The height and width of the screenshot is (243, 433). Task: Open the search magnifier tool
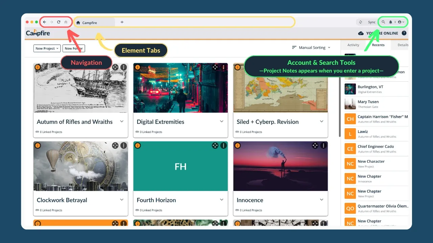[383, 22]
